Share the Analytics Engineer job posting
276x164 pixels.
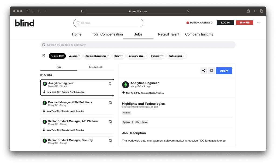(204, 71)
